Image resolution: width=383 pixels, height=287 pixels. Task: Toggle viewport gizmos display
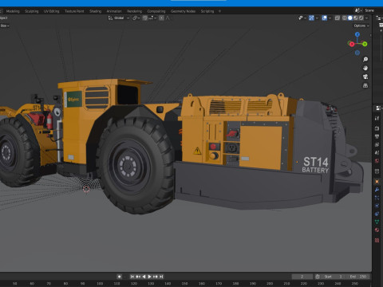(x=311, y=18)
